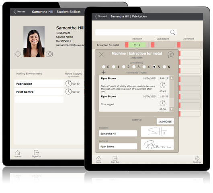Click the clock icon for Fabrication hours
The width and height of the screenshot is (213, 193).
pos(68,83)
